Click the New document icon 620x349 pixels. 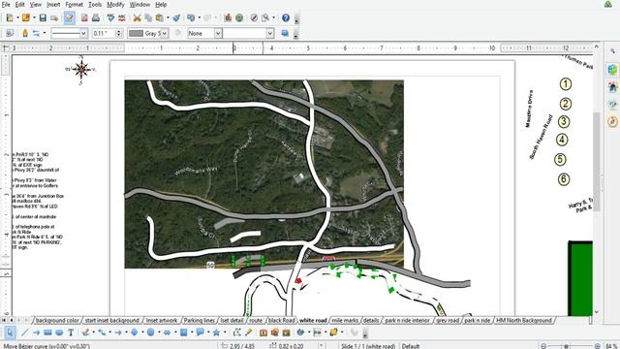pos(10,17)
